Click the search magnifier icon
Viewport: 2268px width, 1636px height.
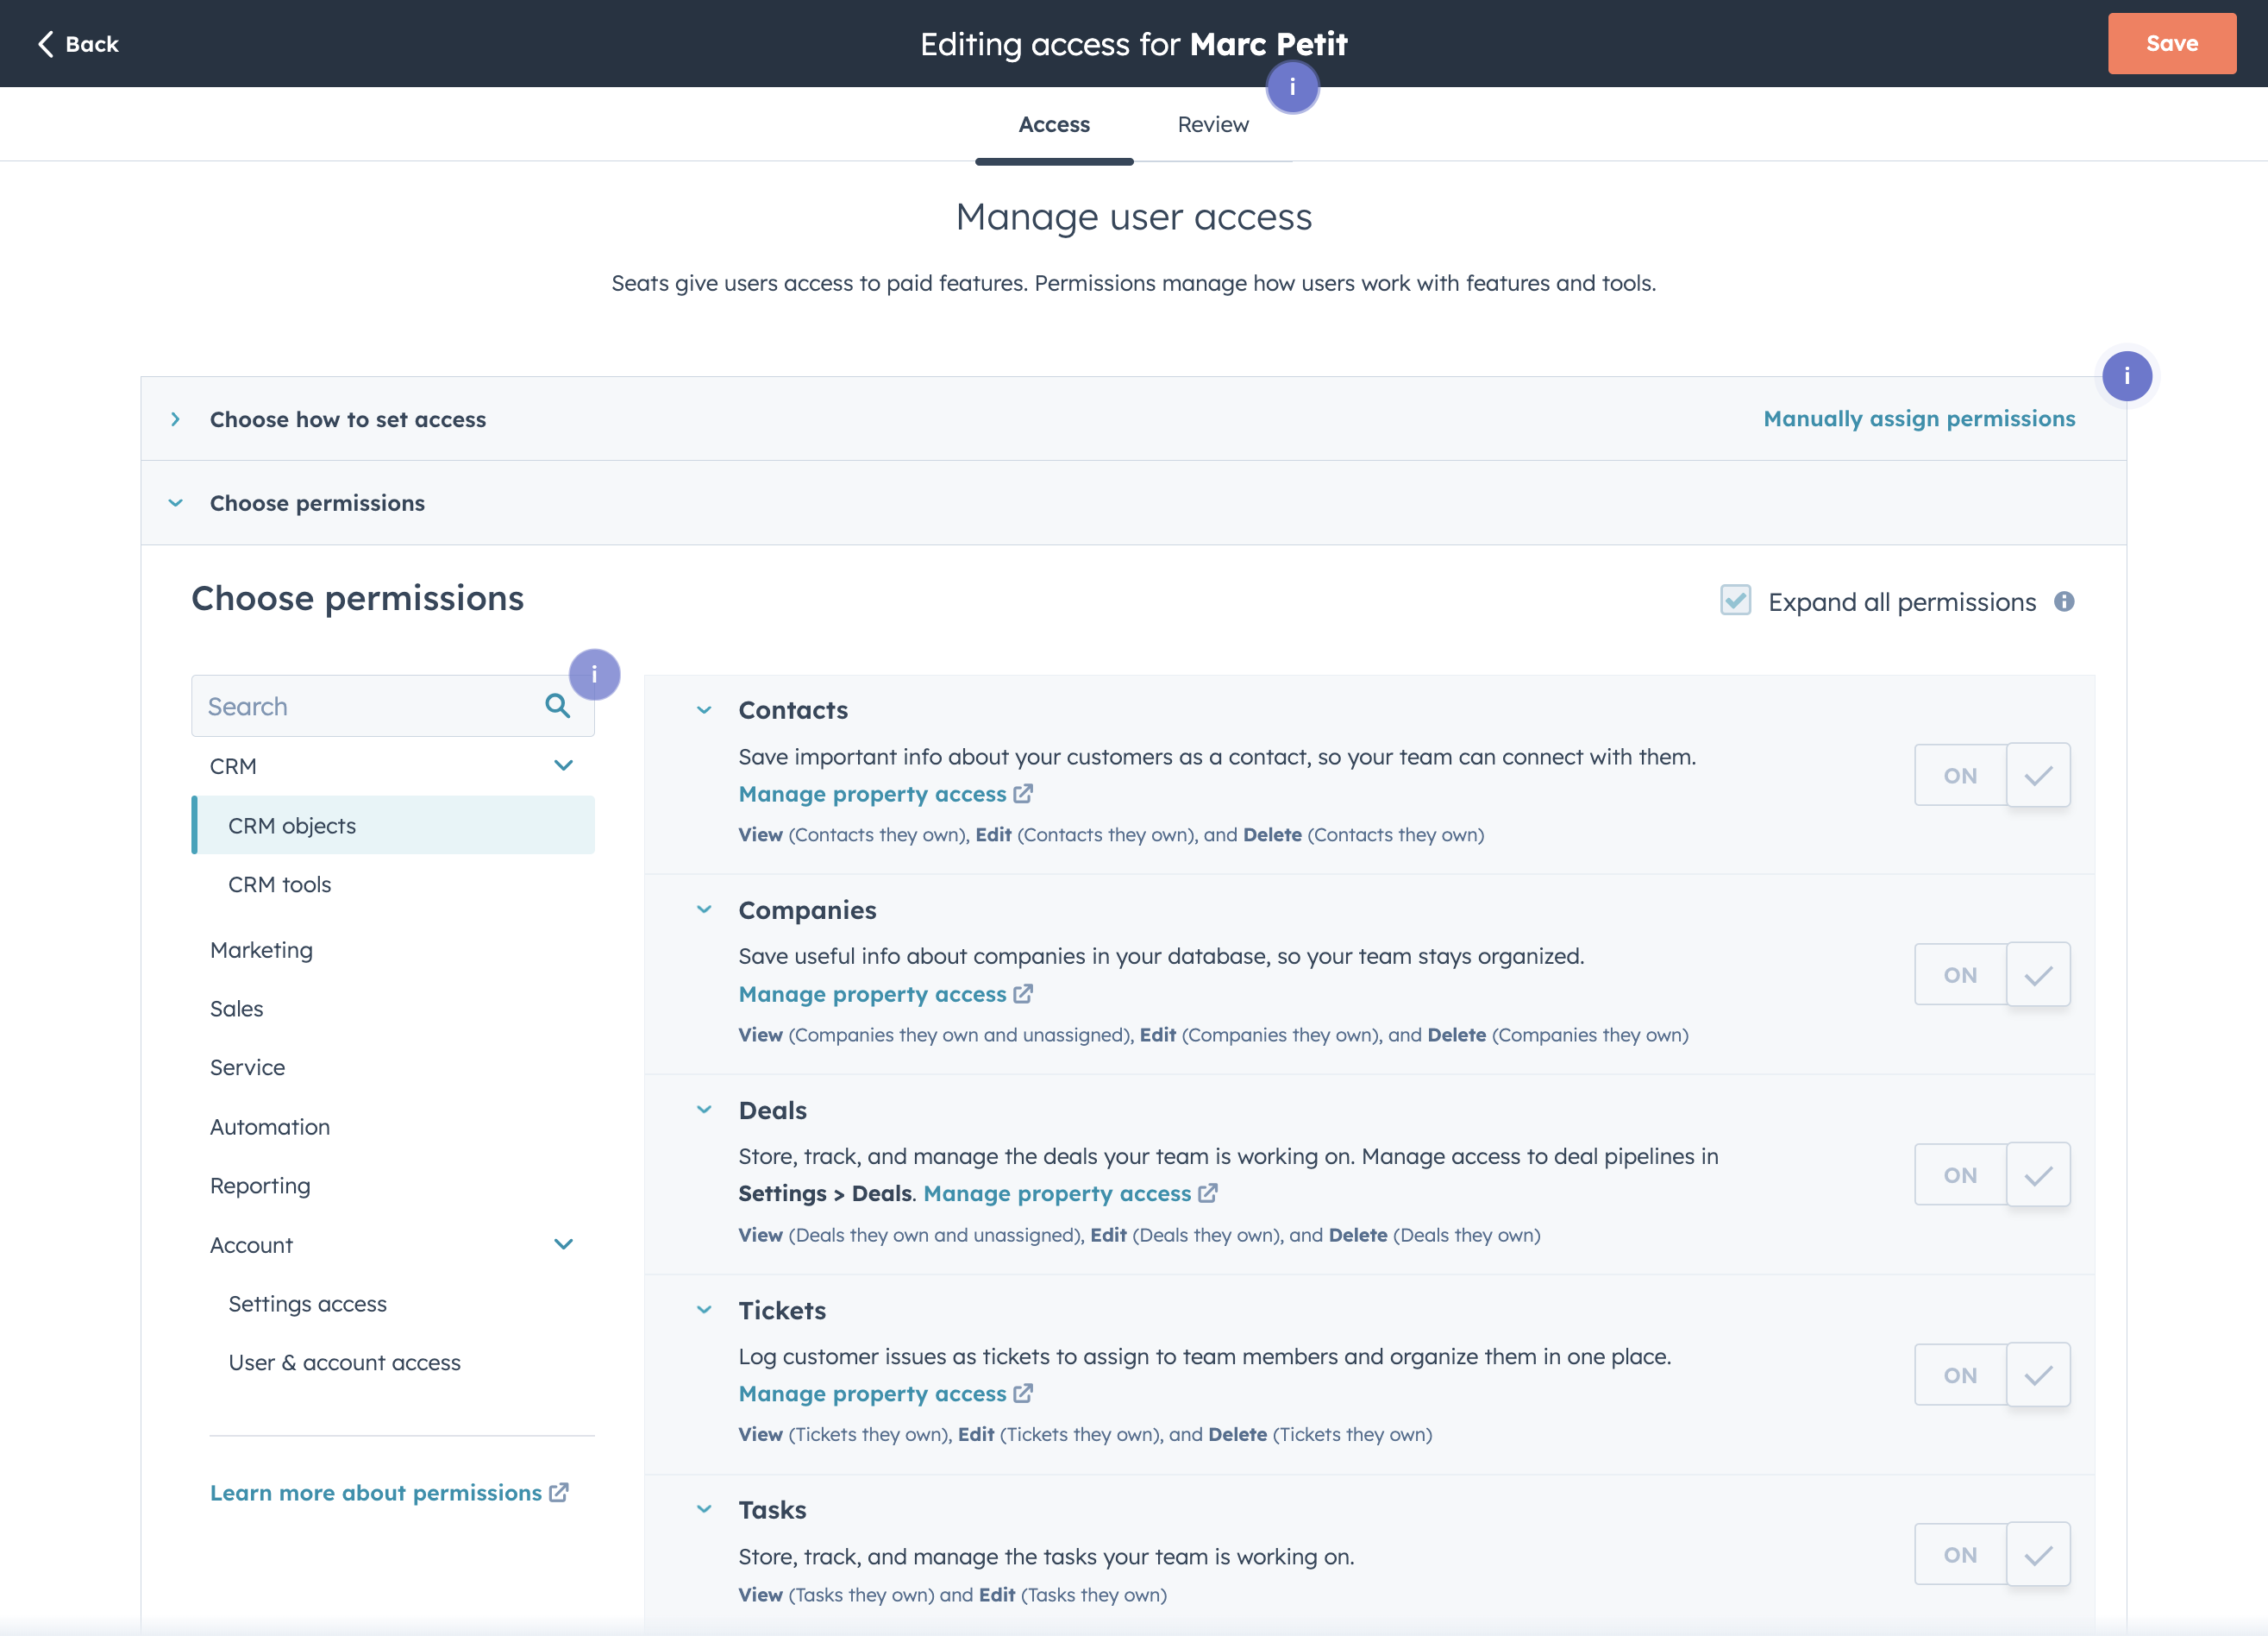(557, 706)
